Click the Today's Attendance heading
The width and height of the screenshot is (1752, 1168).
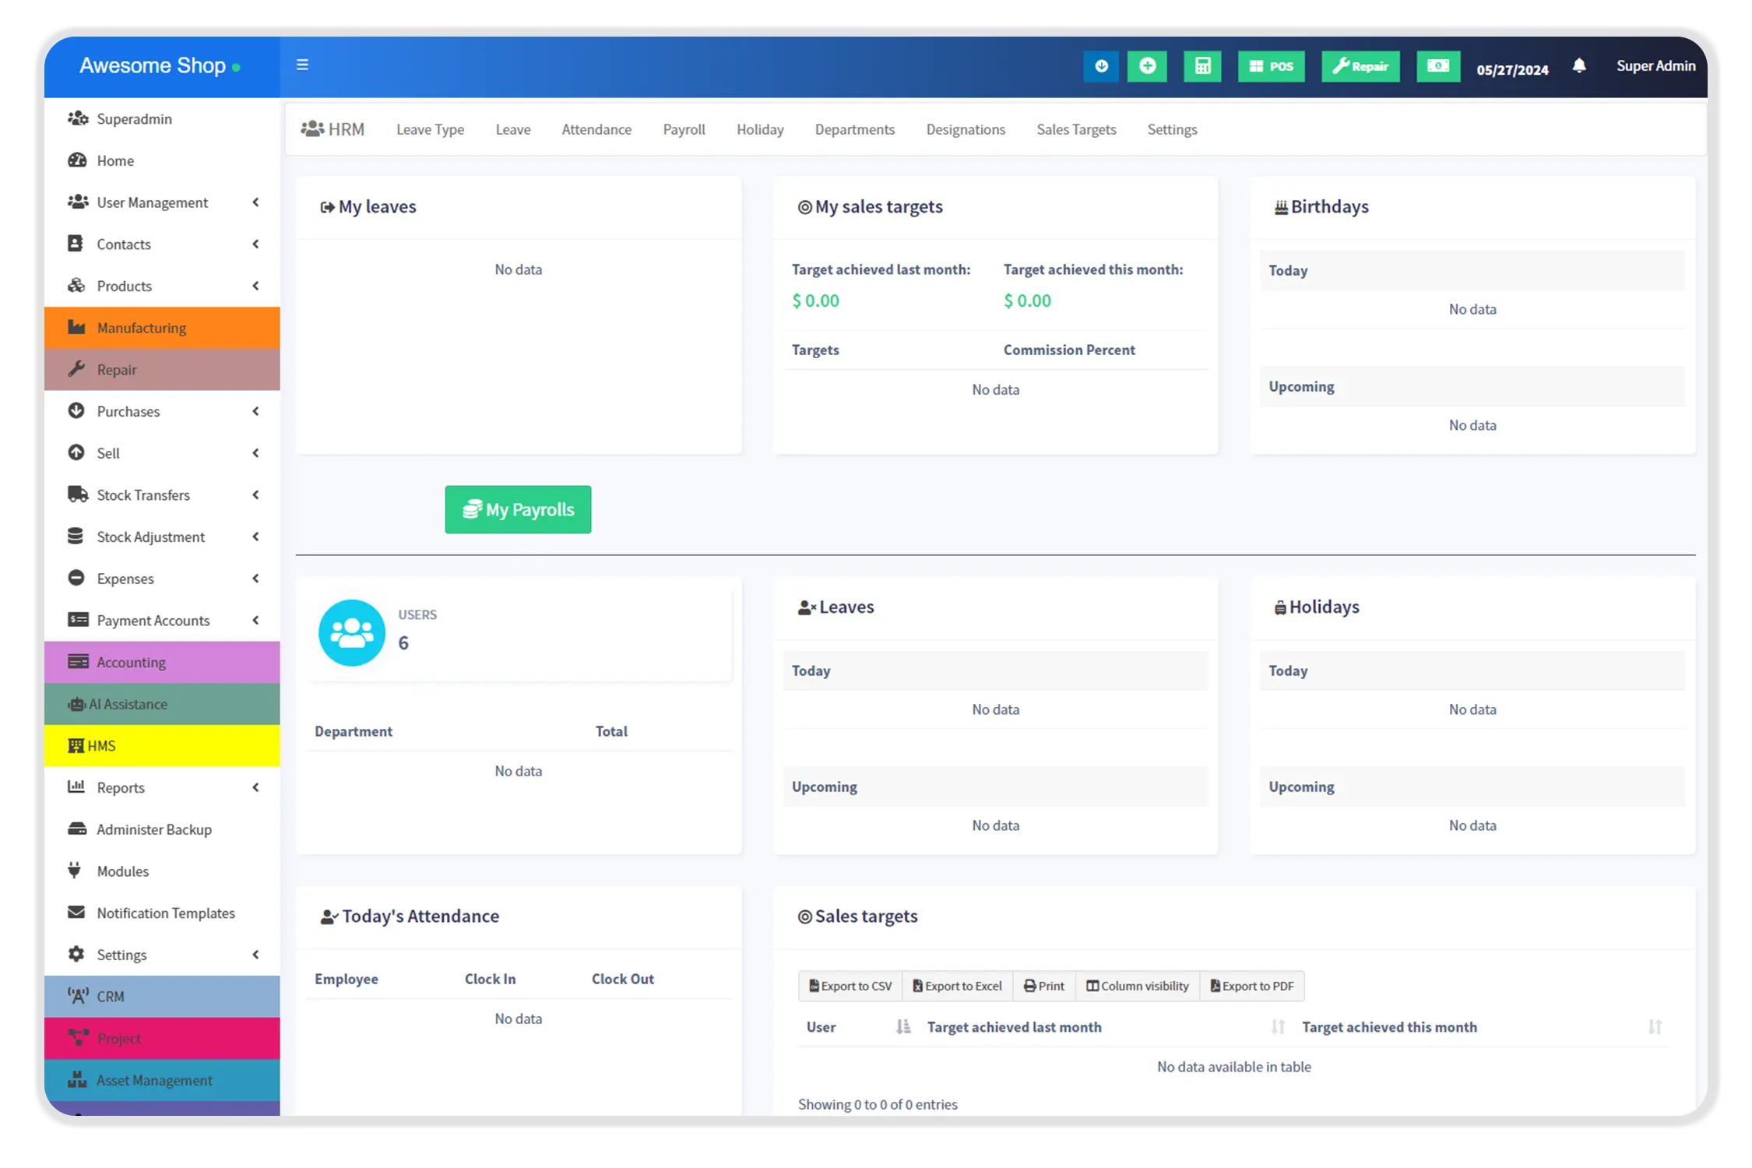pos(410,916)
